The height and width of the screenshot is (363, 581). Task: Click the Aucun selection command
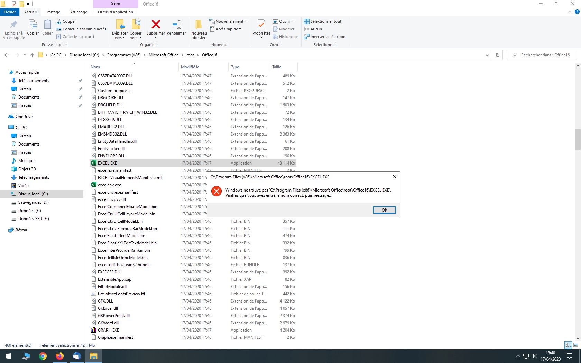(313, 29)
